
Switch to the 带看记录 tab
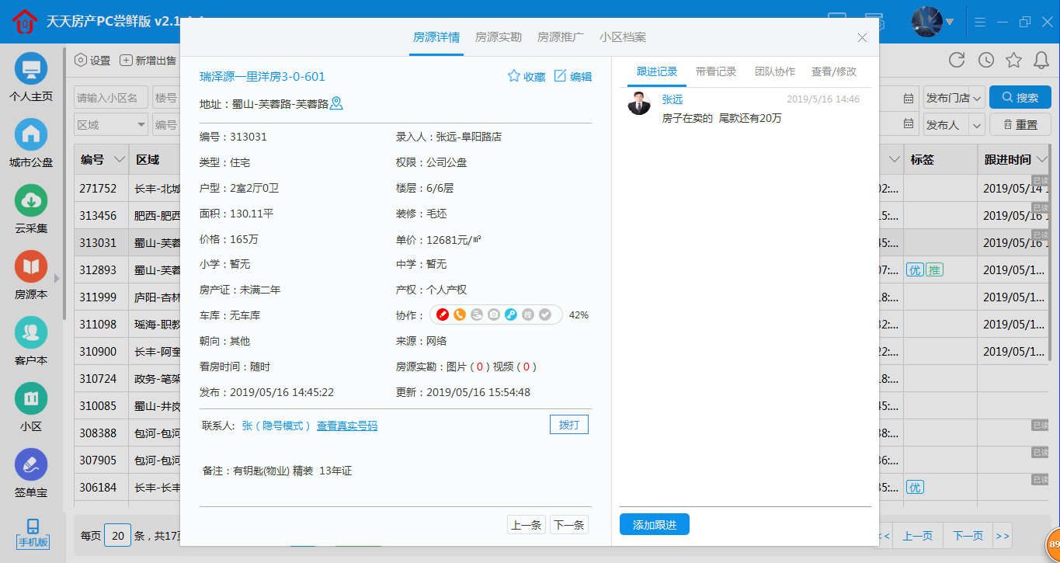(715, 71)
